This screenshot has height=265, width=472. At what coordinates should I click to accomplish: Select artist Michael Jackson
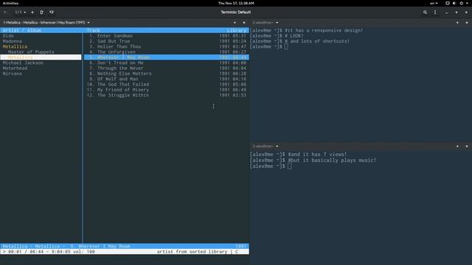(x=23, y=63)
